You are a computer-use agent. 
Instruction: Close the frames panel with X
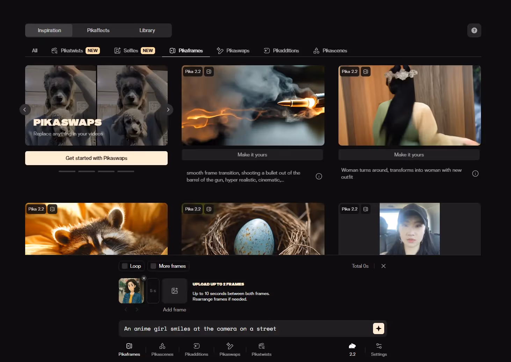(384, 266)
